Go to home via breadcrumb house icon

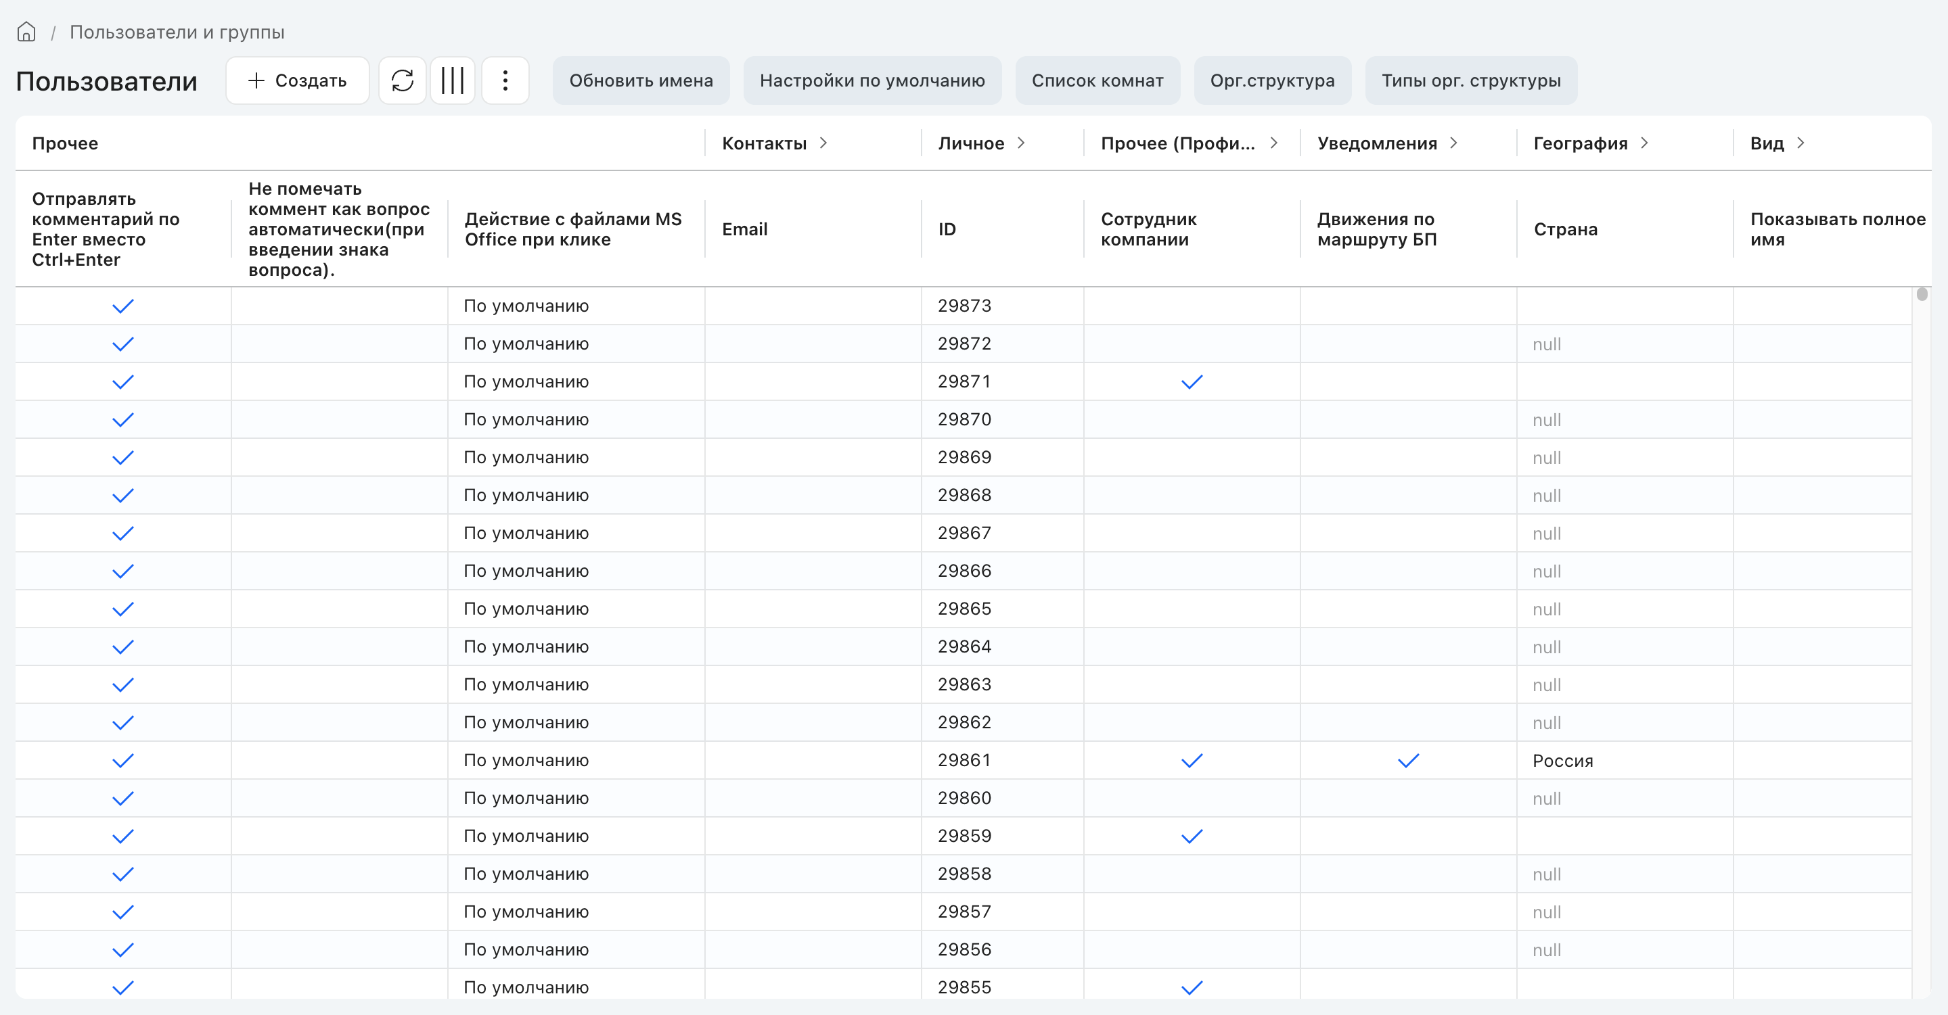(26, 32)
